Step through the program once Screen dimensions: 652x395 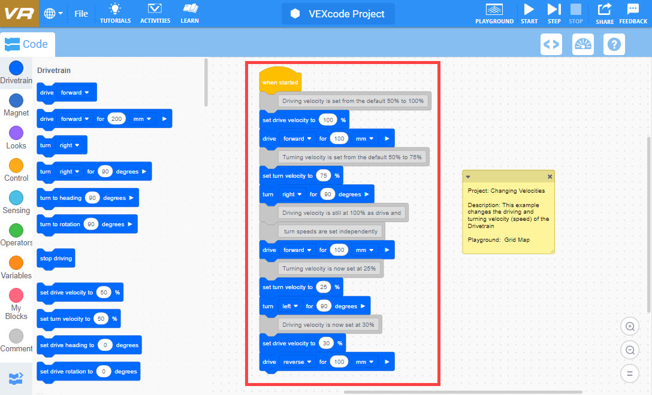[x=553, y=13]
